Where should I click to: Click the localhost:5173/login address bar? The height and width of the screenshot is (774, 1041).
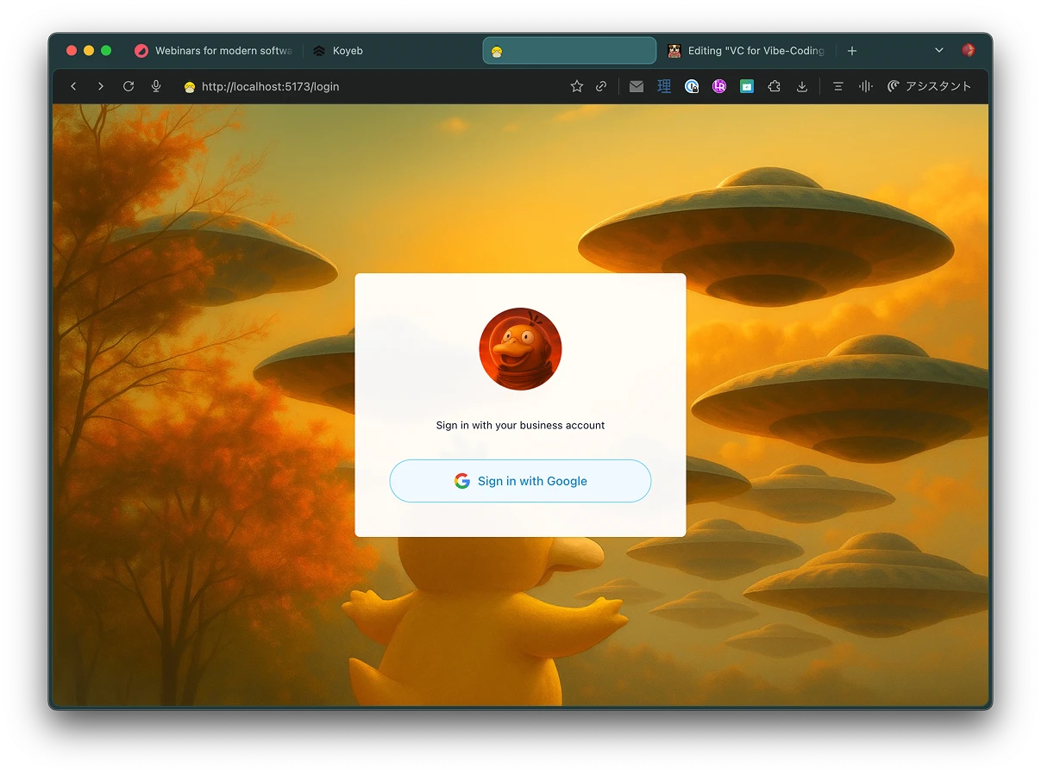(x=345, y=86)
